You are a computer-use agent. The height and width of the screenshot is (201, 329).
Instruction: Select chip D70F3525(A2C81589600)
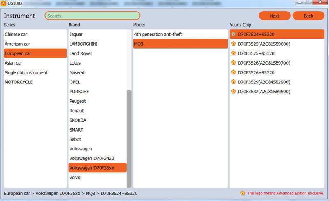277,44
